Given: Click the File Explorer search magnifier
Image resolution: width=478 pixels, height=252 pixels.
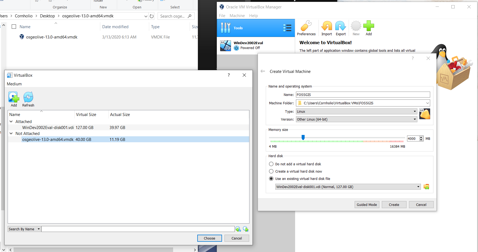Looking at the screenshot, I should [190, 16].
